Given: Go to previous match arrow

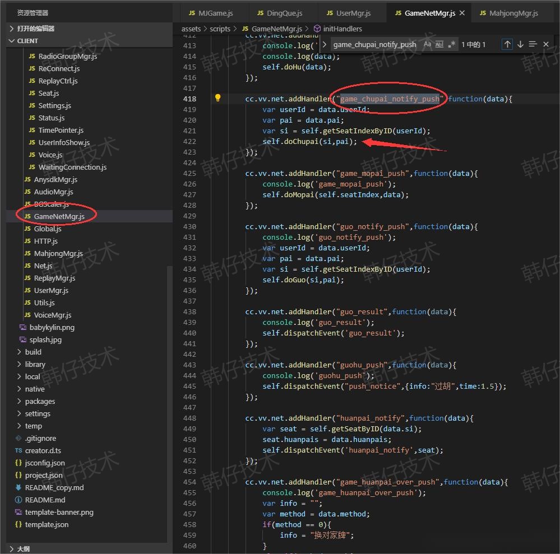Looking at the screenshot, I should tap(507, 44).
